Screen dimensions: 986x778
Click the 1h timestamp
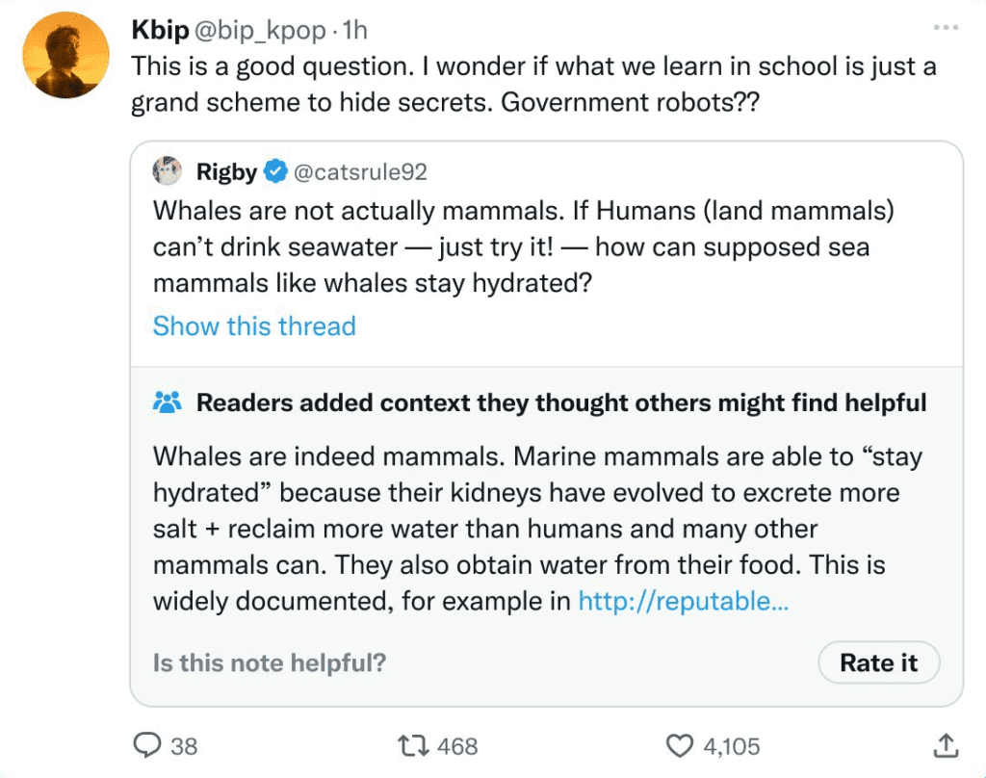pos(354,31)
